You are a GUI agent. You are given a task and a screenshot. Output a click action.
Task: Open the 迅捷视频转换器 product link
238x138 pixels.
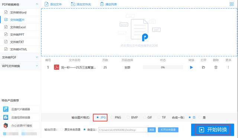[21, 117]
